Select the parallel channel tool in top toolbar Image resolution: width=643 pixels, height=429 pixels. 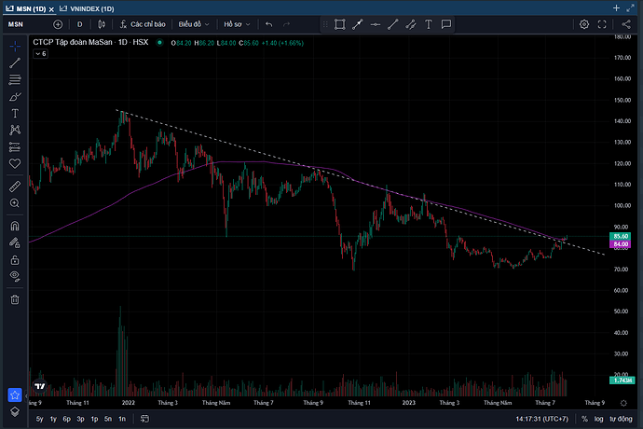point(410,24)
